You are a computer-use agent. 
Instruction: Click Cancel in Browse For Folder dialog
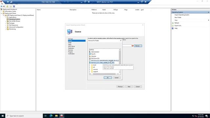tap(116, 78)
